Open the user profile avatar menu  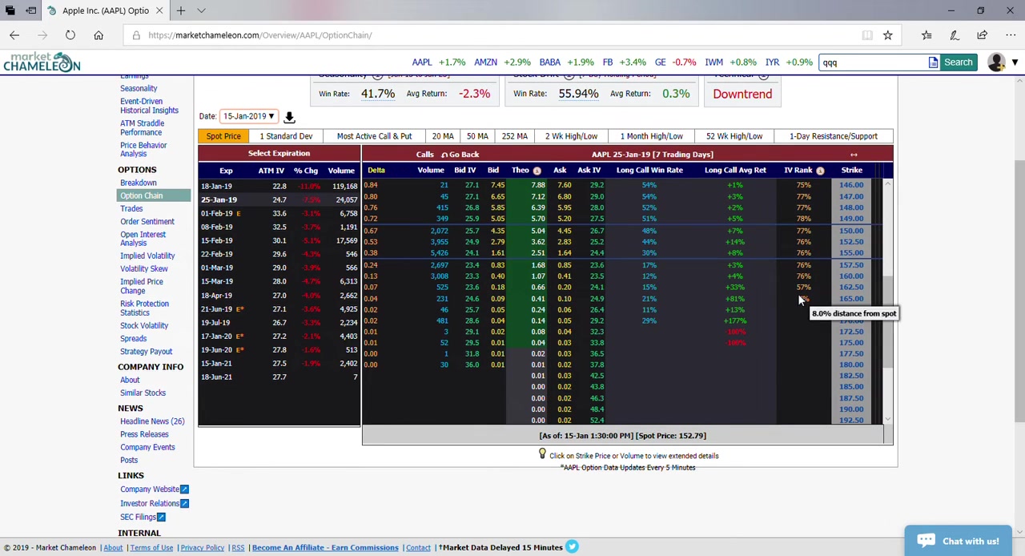(x=996, y=62)
